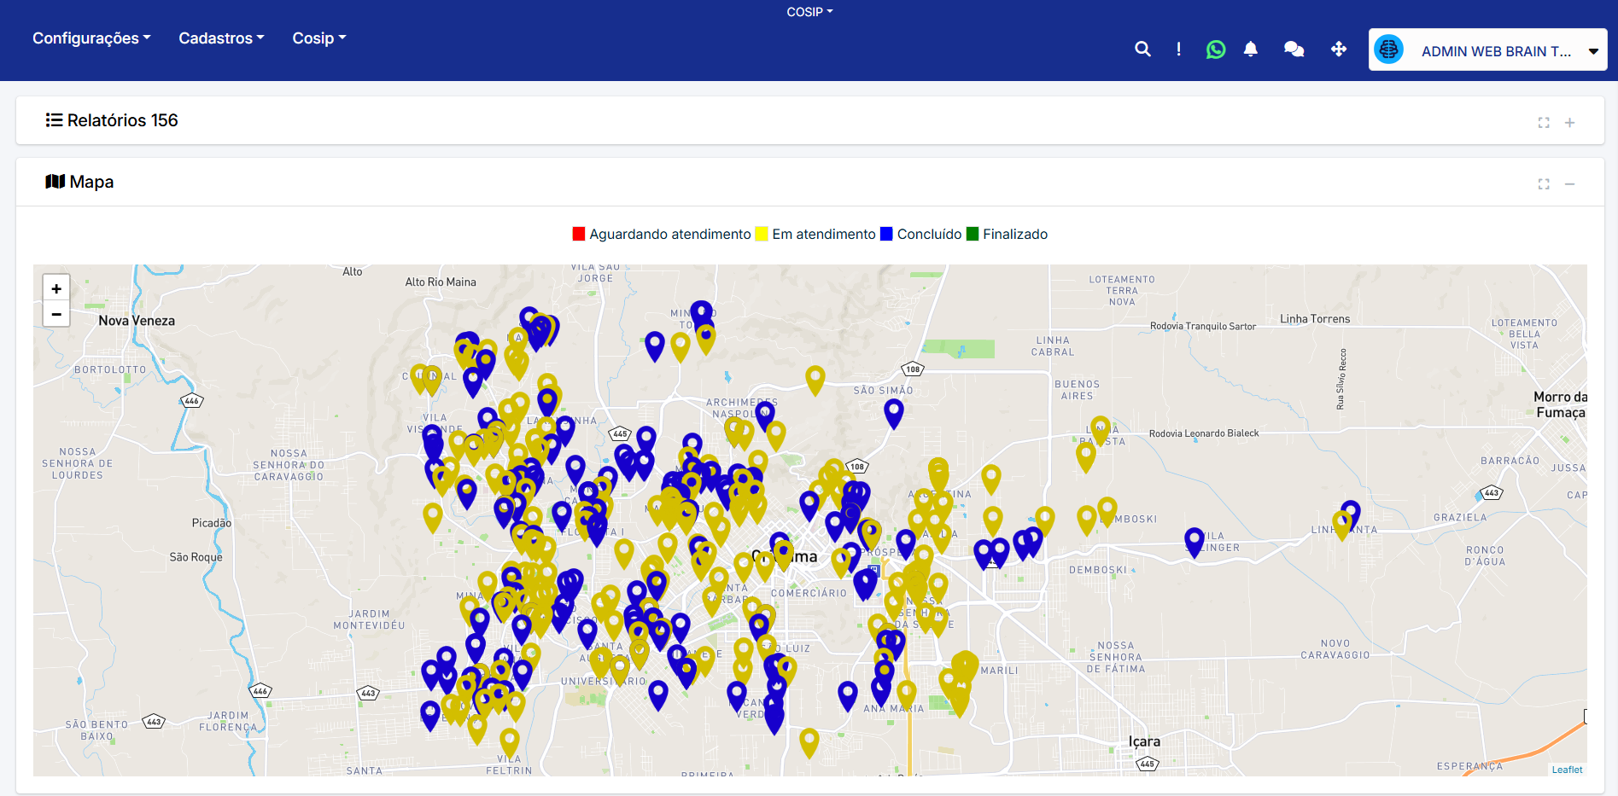The image size is (1618, 796).
Task: Open the COSIP dropdown at the top center
Action: (x=809, y=12)
